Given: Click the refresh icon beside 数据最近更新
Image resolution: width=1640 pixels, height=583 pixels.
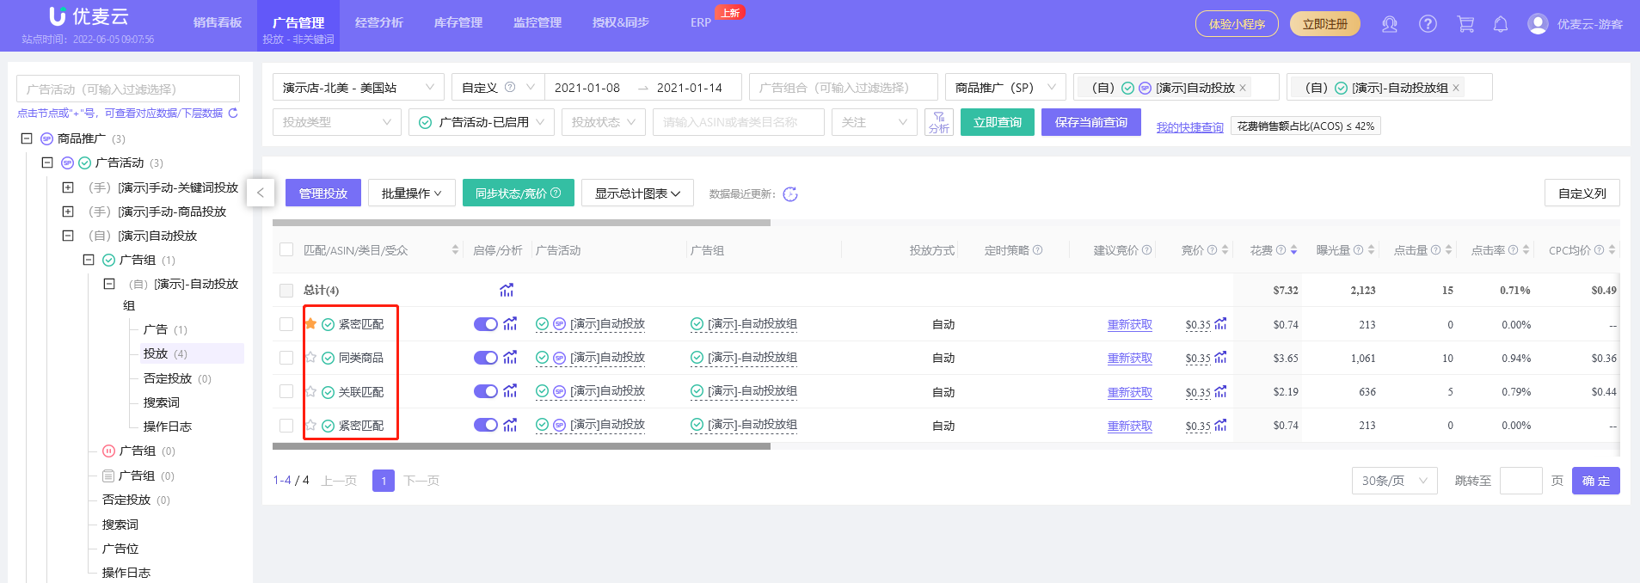Looking at the screenshot, I should point(790,194).
